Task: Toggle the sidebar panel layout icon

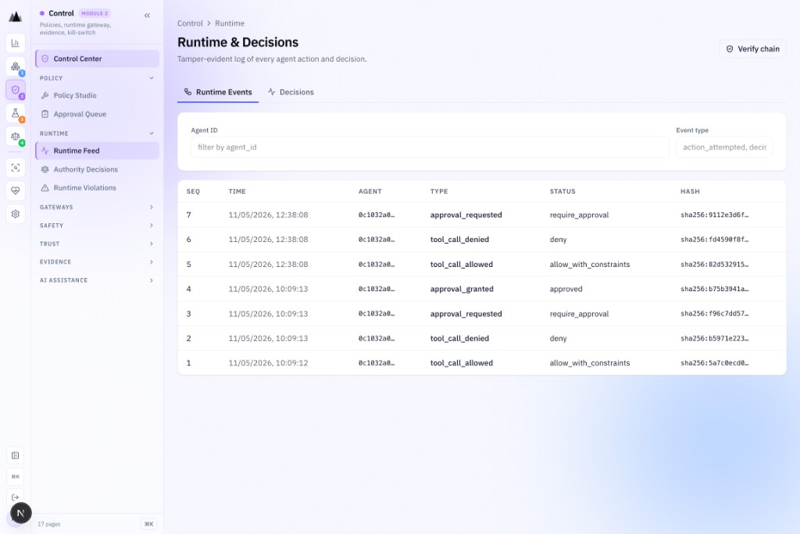Action: (16, 455)
